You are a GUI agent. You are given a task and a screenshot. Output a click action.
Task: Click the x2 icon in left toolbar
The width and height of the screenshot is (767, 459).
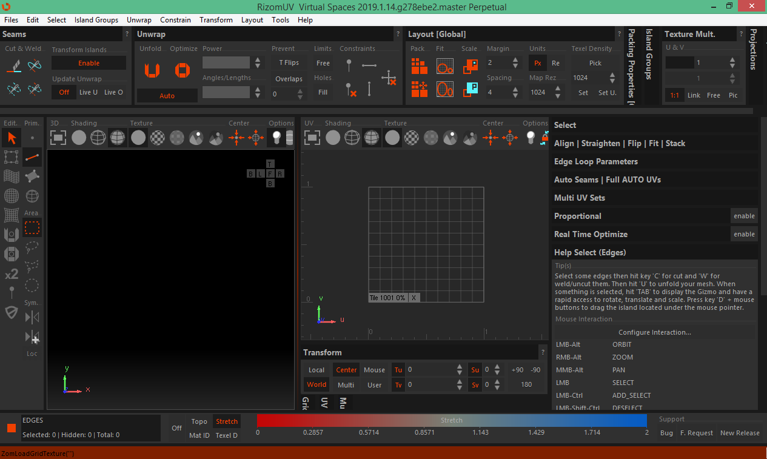point(12,275)
